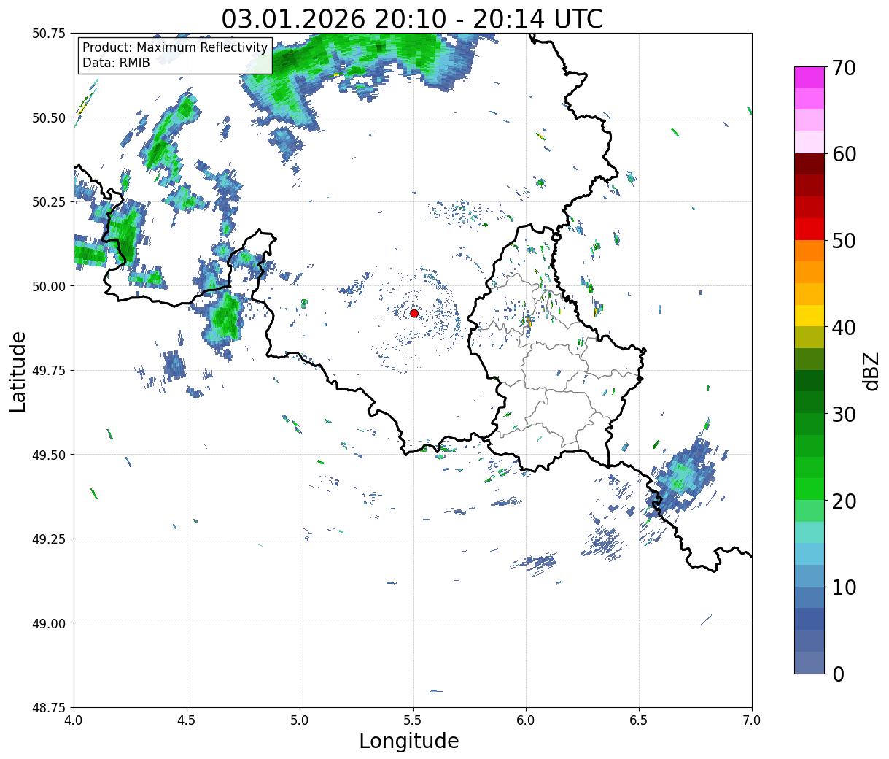Click the latitude tick label 49.75
This screenshot has height=759, width=889.
coord(49,370)
